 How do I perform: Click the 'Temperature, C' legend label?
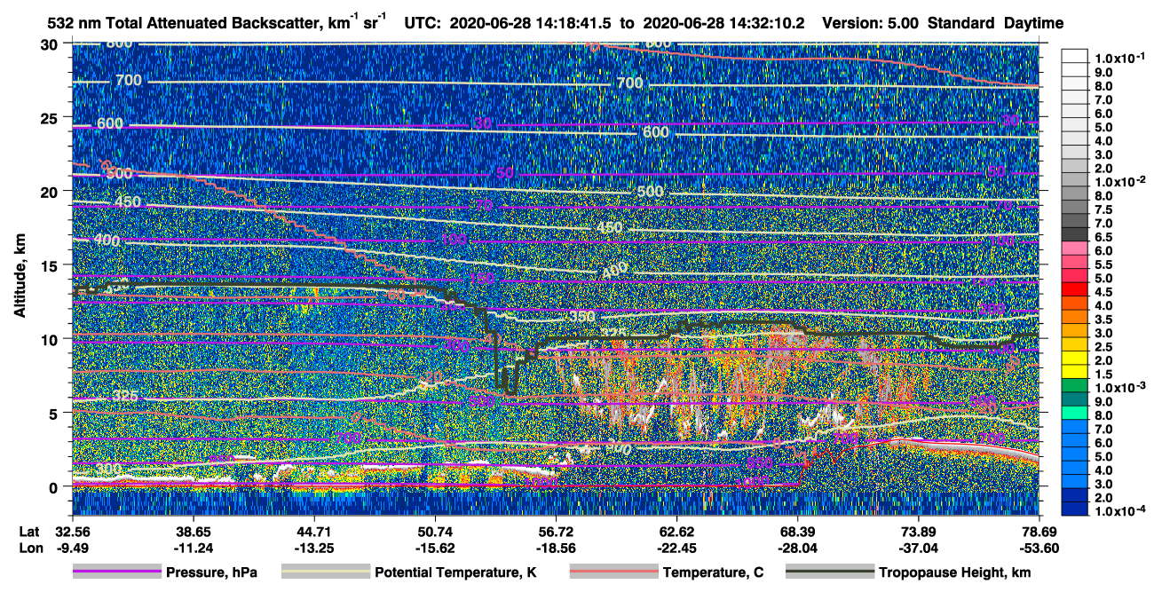(x=713, y=573)
